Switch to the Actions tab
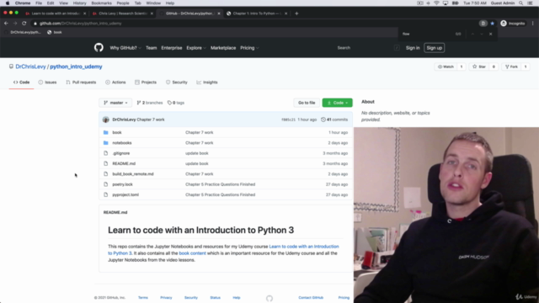 (115, 82)
